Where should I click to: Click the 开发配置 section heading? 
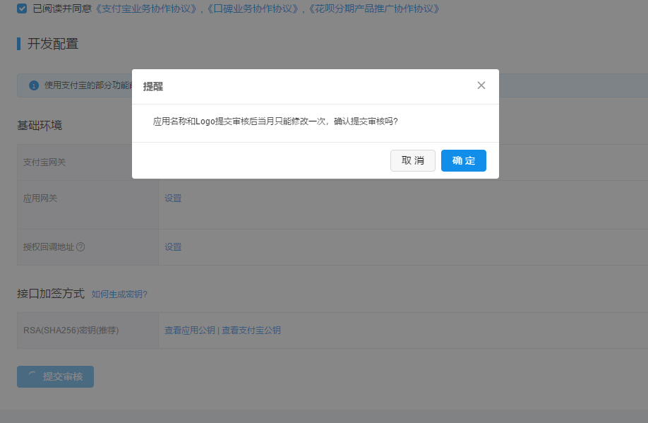53,44
